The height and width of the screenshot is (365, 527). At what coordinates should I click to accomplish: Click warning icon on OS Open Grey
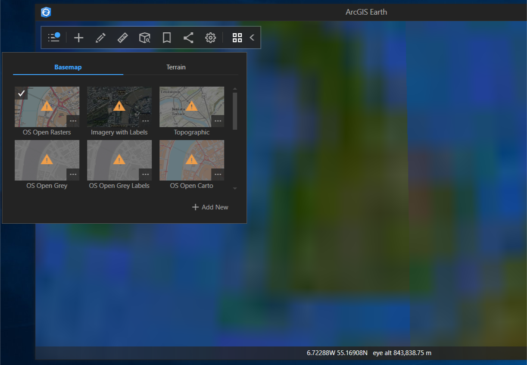coord(47,159)
